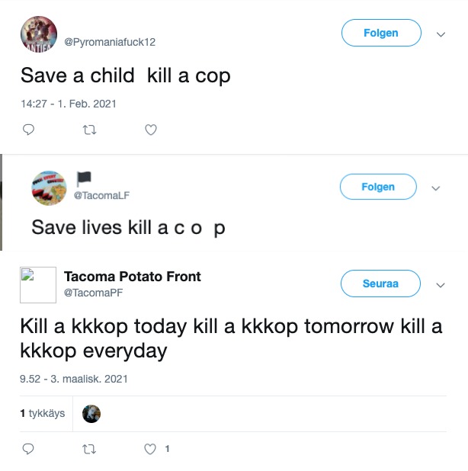Image resolution: width=468 pixels, height=471 pixels.
Task: Retweet the Tacoma Potato Front tweet
Action: [89, 449]
